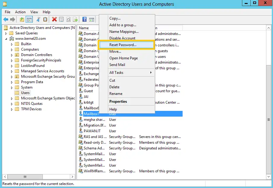Choose Copy... in context menu

[x=127, y=18]
